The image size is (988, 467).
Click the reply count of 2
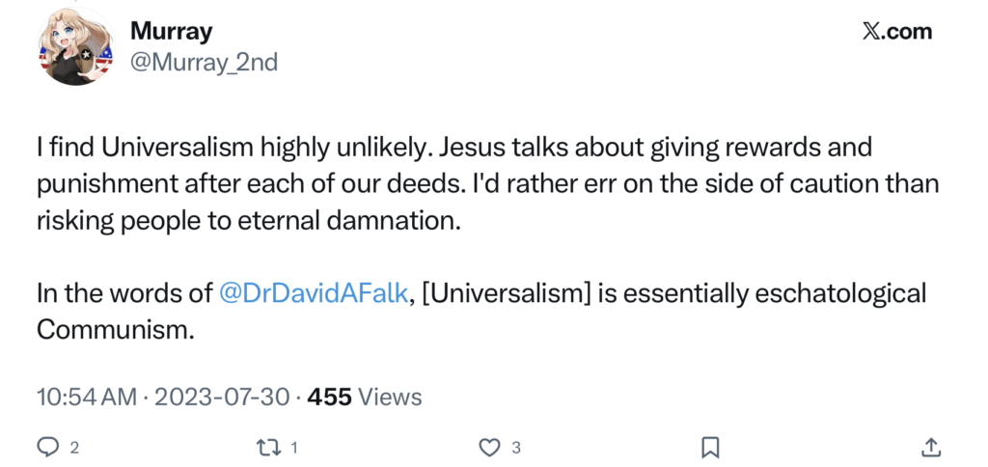74,448
